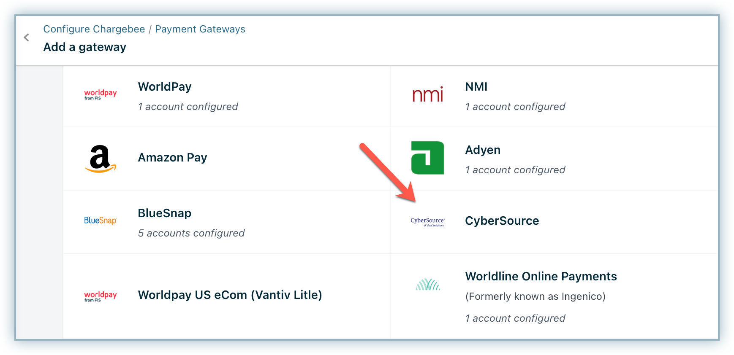Open the CyberSource gateway name
The width and height of the screenshot is (734, 355).
coord(502,221)
